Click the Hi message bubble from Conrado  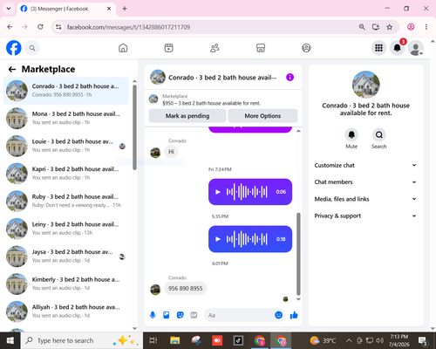171,152
